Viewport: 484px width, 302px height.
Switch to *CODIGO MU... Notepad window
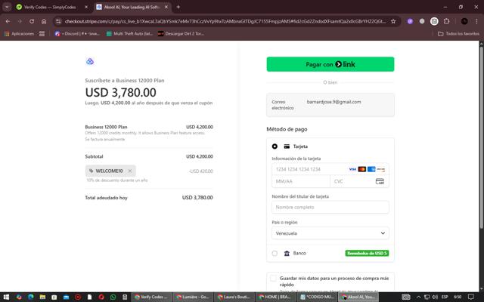point(317,297)
